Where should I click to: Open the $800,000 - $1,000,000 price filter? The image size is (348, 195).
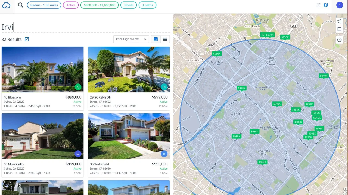(100, 5)
